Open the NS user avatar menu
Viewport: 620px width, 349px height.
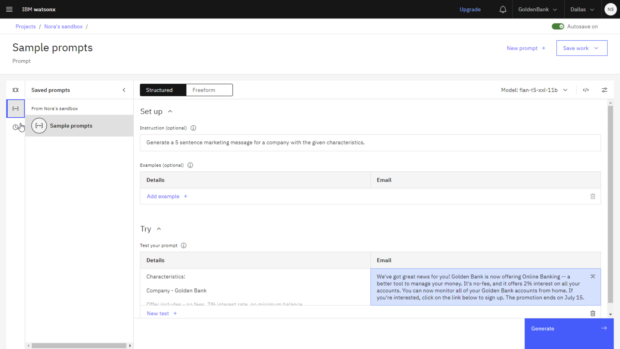coord(610,9)
